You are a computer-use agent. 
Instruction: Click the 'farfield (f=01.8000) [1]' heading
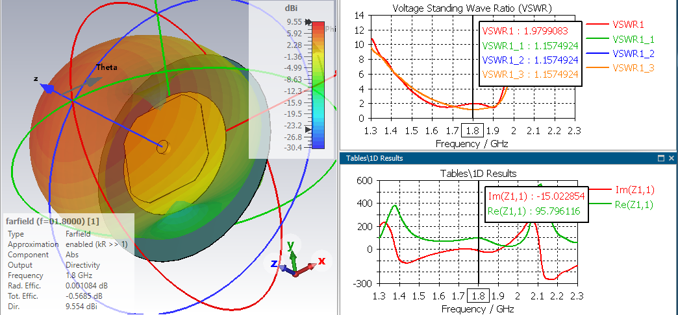[53, 222]
